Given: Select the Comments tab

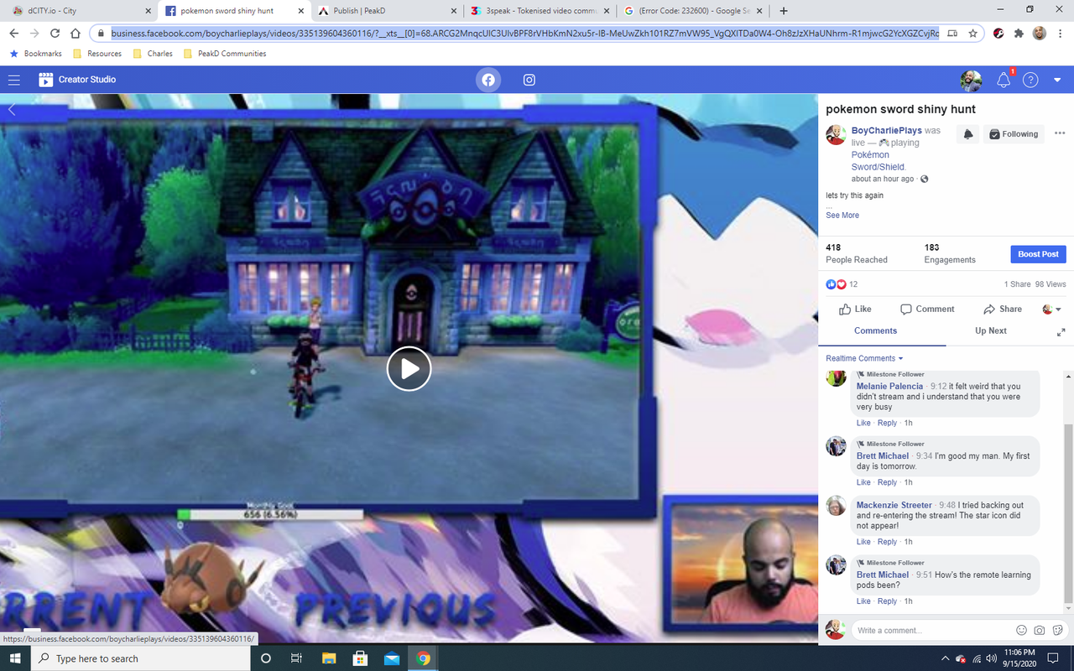Looking at the screenshot, I should 875,331.
